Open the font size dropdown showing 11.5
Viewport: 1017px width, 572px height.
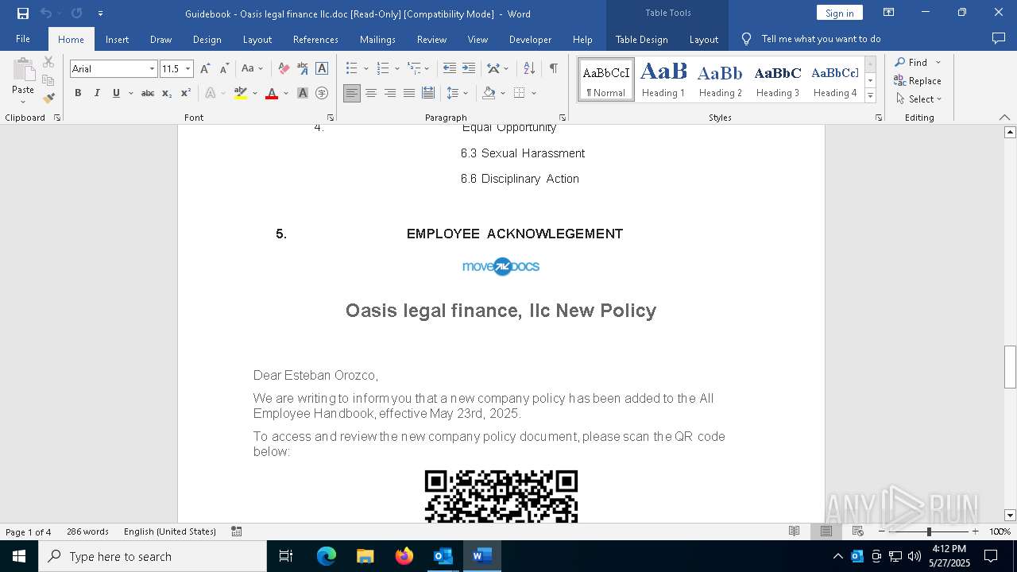point(188,69)
